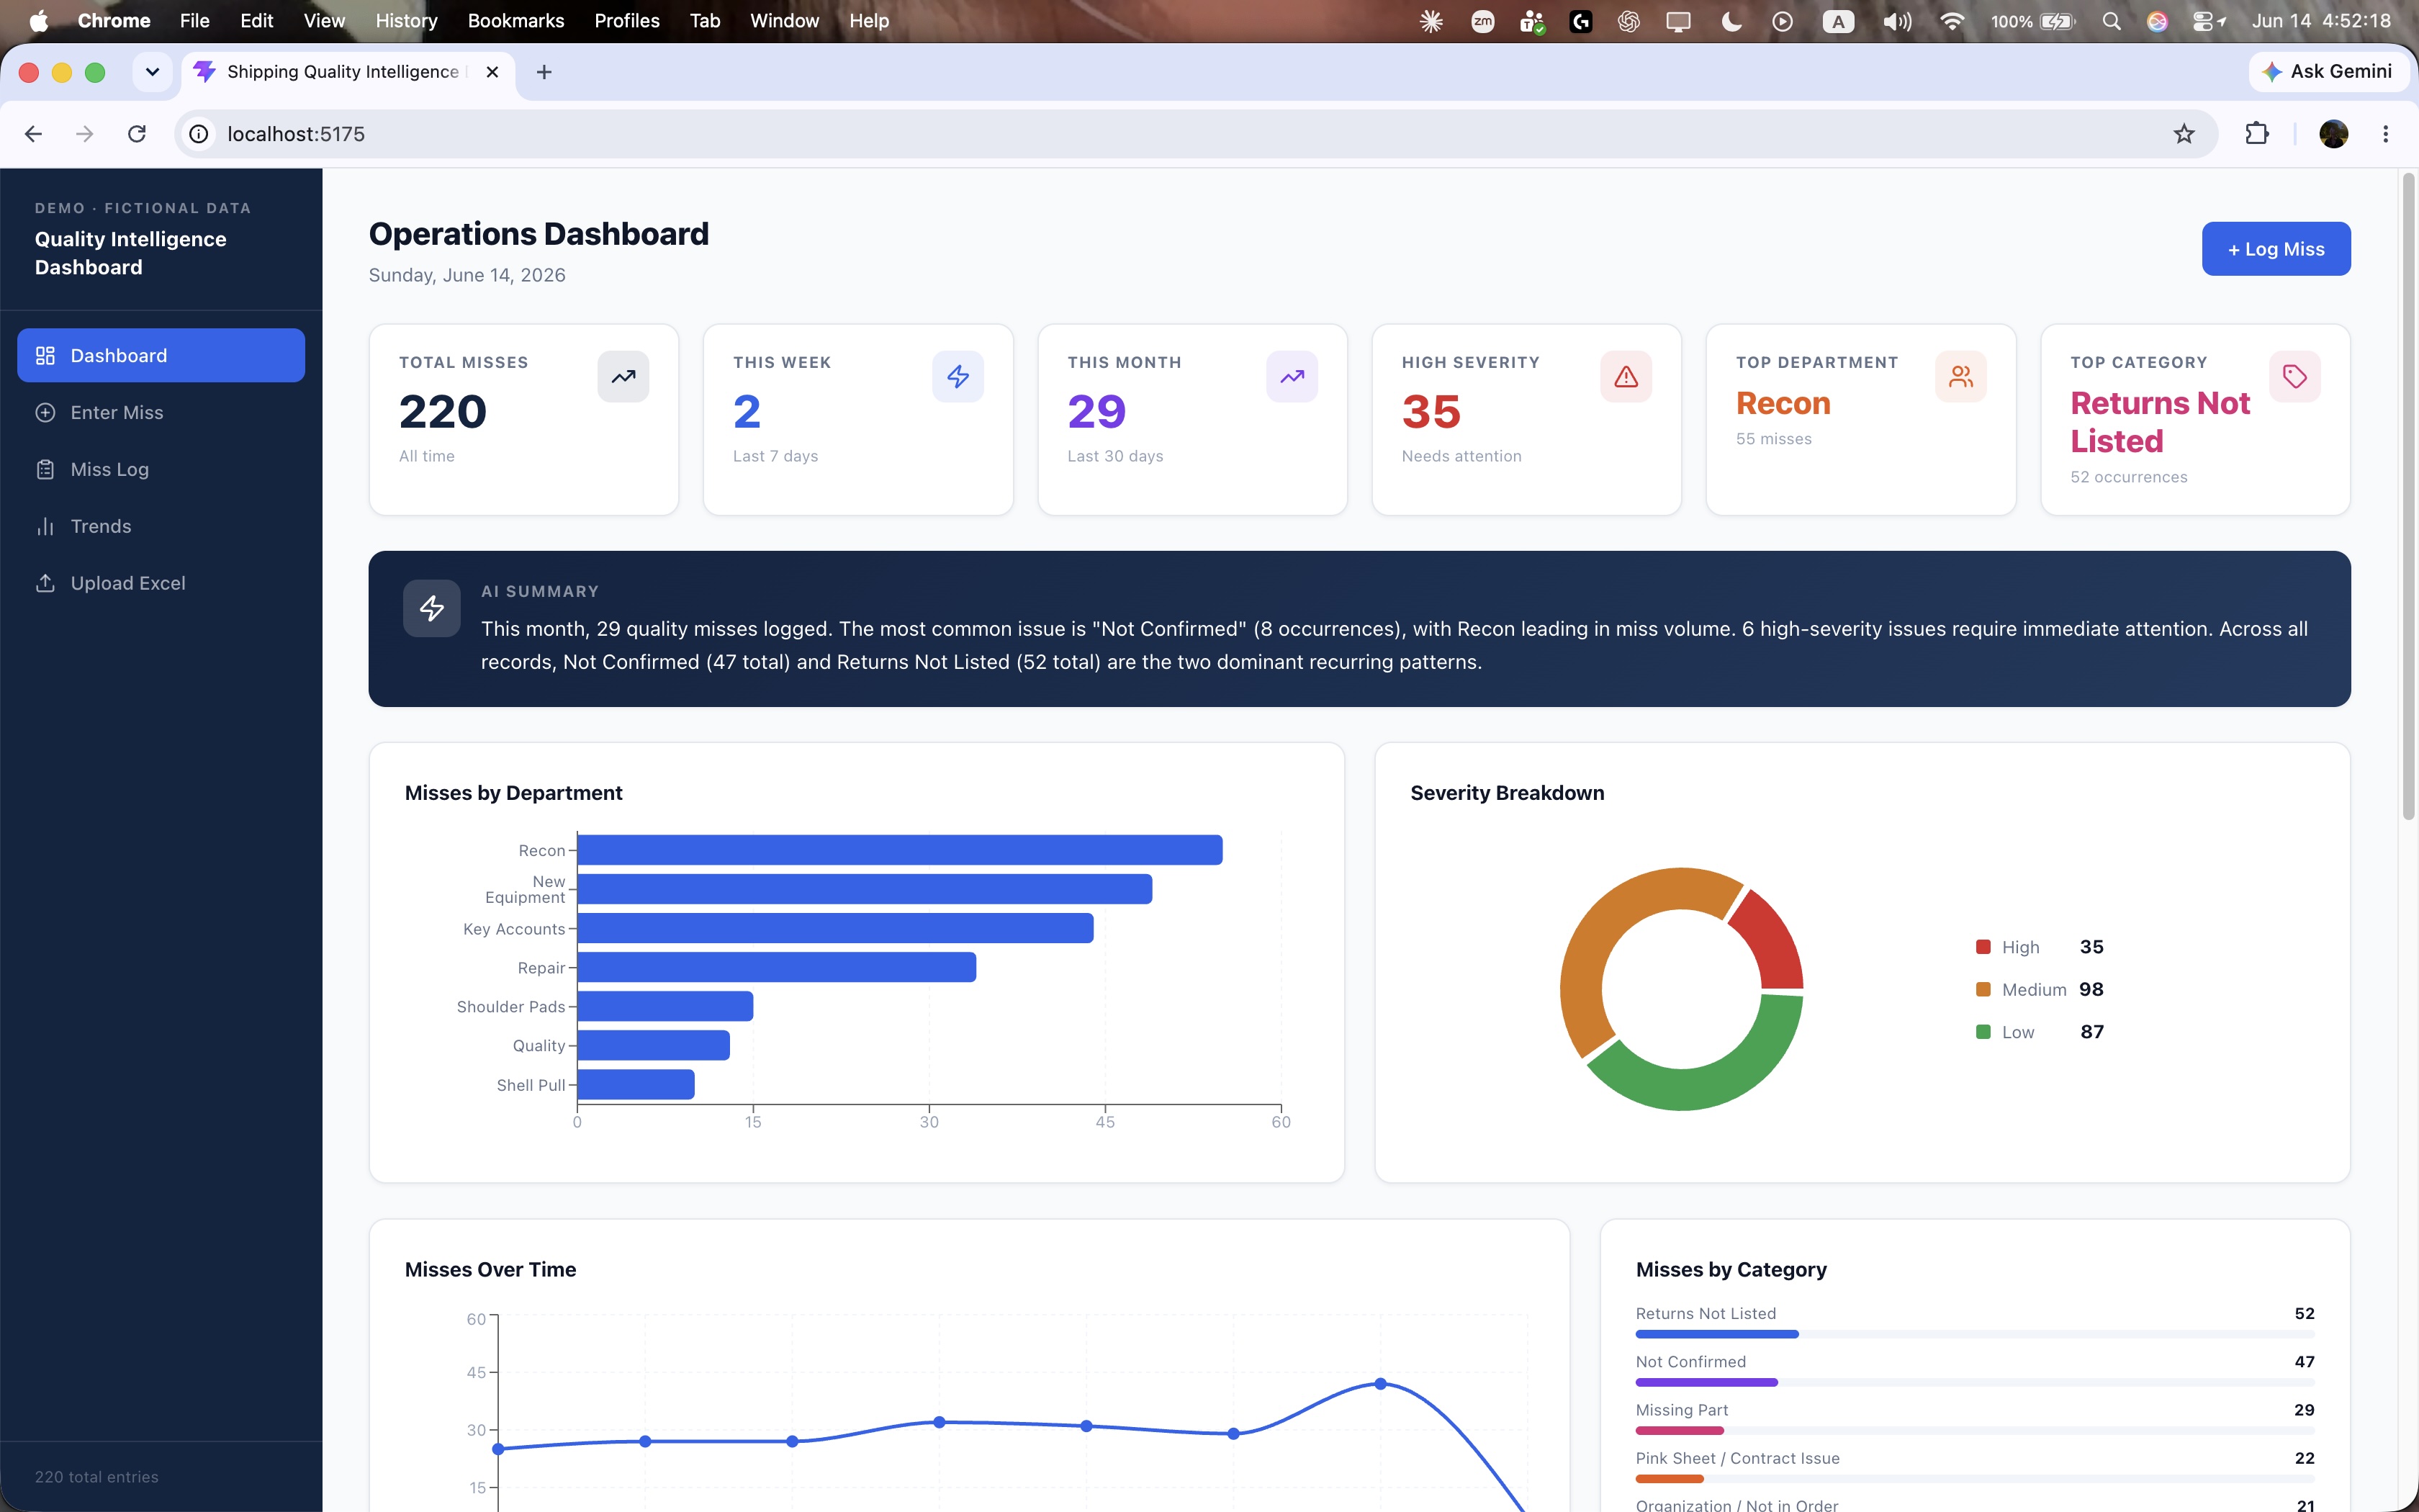Click the Returns Not Listed progress bar
2419x1512 pixels.
(x=1976, y=1334)
